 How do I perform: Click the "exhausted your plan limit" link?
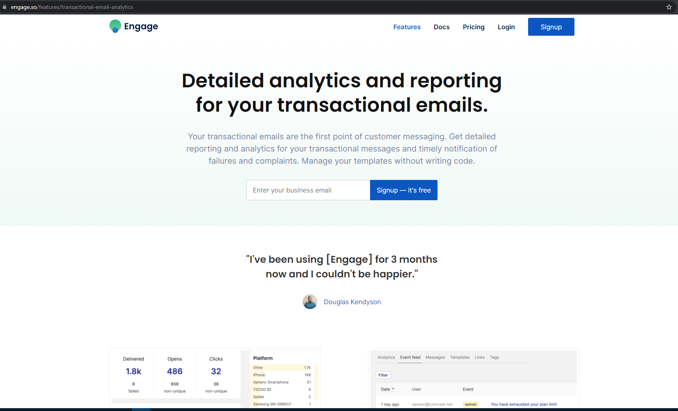pyautogui.click(x=523, y=404)
